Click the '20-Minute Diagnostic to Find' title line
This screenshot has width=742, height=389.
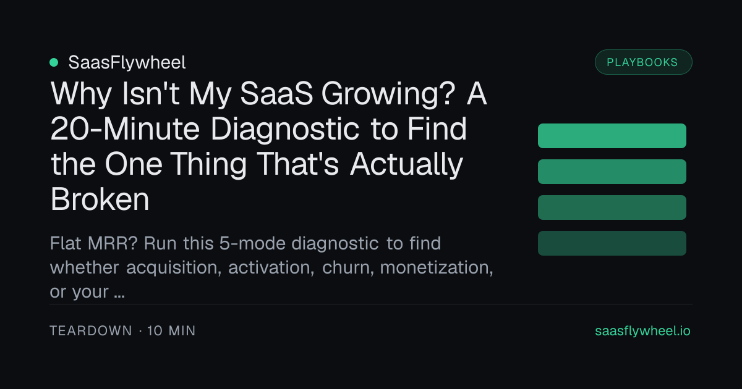(x=258, y=129)
